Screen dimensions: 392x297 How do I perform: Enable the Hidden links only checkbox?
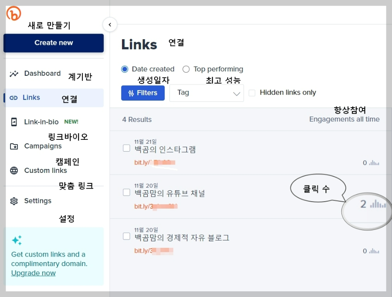[251, 92]
